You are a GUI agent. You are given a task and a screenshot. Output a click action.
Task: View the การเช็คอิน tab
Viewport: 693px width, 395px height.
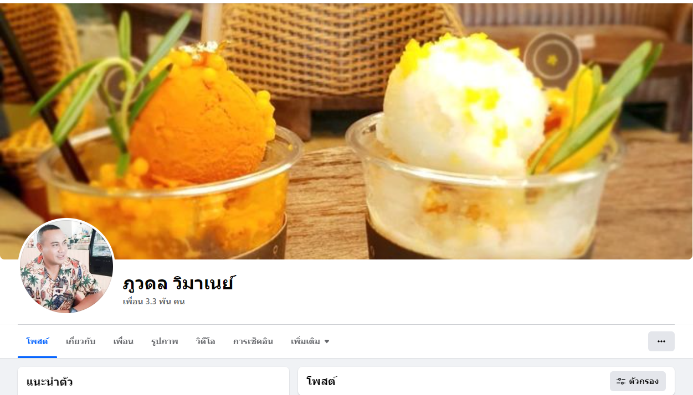253,341
